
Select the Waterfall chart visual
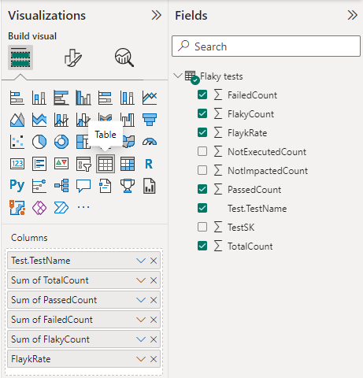(128, 120)
